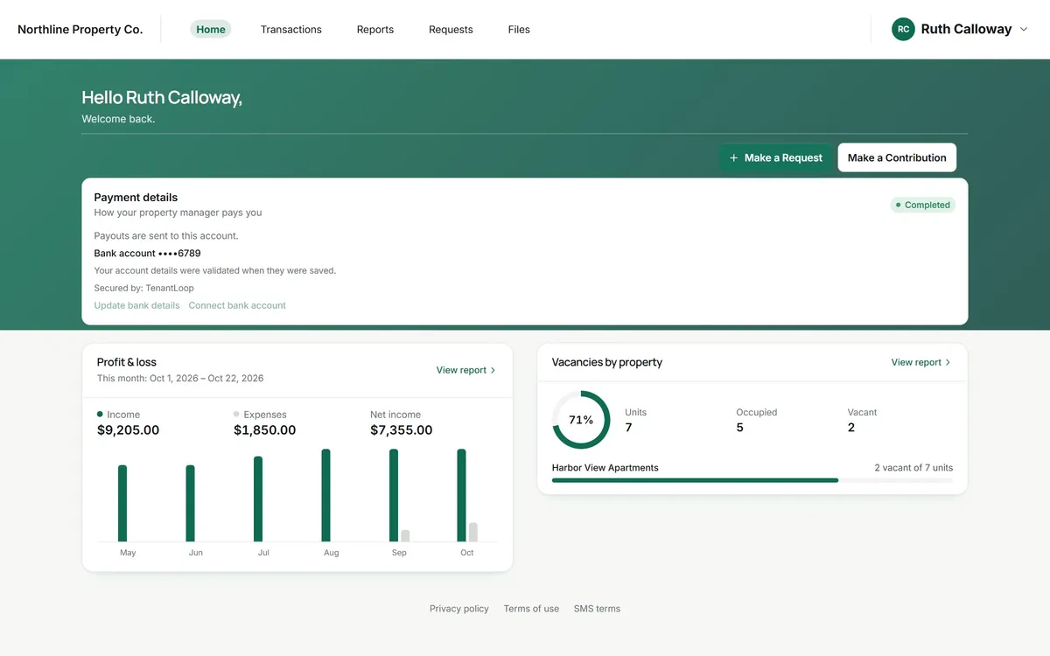
Task: Open the Terms of use link
Action: point(531,609)
